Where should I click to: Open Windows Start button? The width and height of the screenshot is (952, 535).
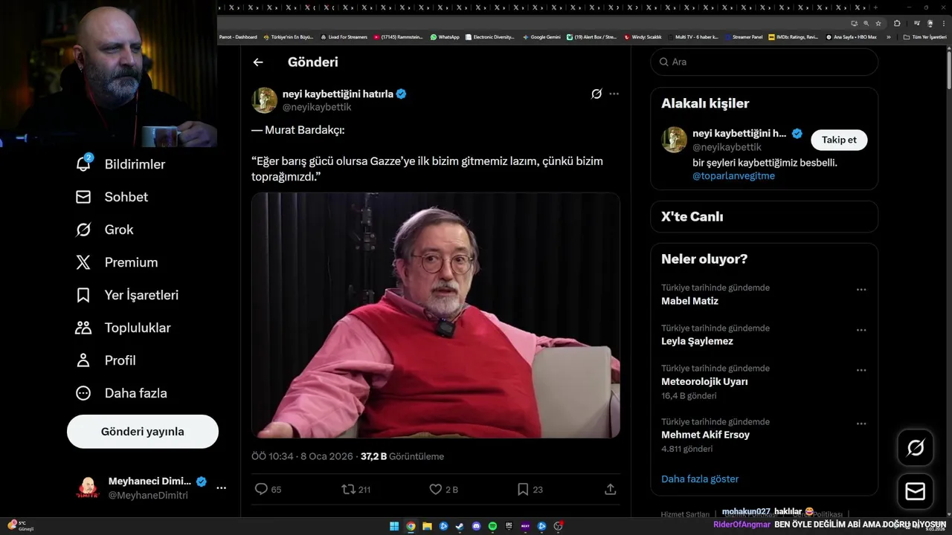coord(394,526)
